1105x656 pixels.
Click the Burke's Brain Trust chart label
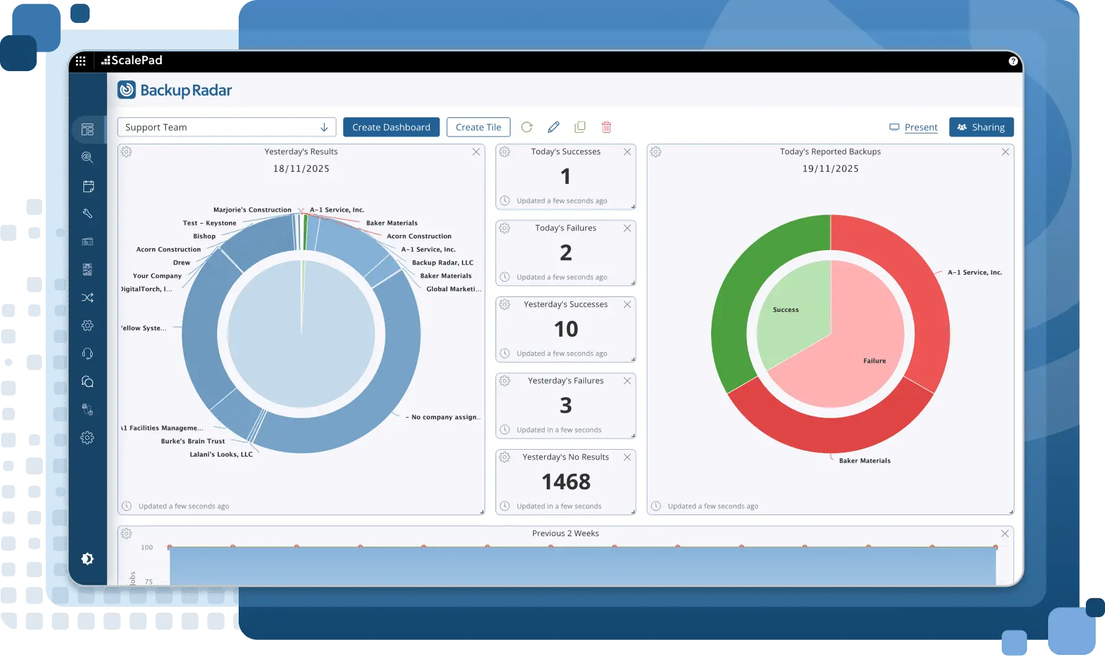[193, 442]
